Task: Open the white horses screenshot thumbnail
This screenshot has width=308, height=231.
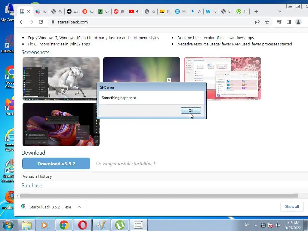Action: coord(61,79)
